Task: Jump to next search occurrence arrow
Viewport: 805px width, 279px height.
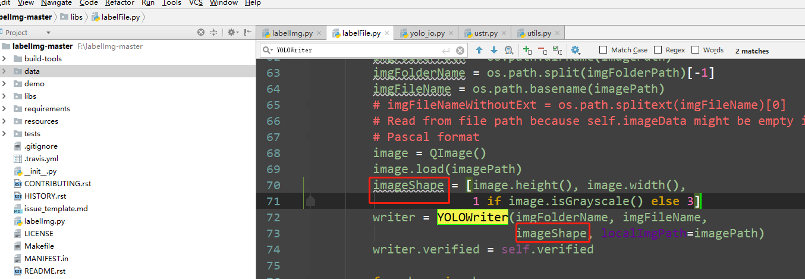Action: pyautogui.click(x=494, y=51)
